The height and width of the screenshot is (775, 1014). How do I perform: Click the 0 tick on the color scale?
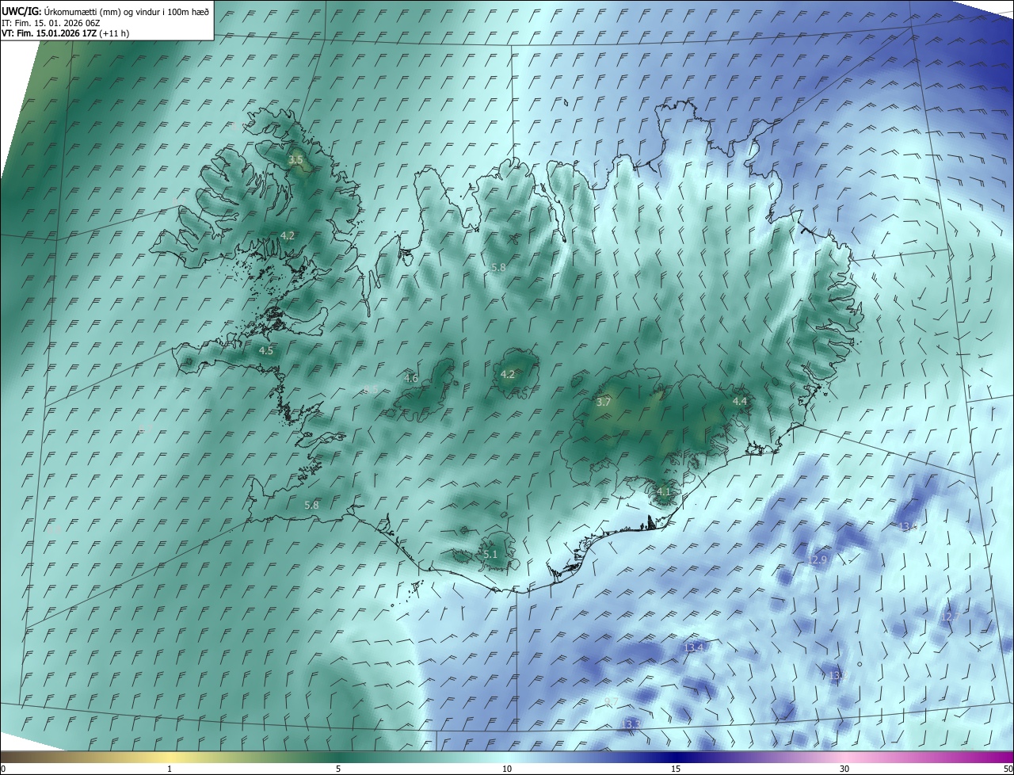coord(3,769)
